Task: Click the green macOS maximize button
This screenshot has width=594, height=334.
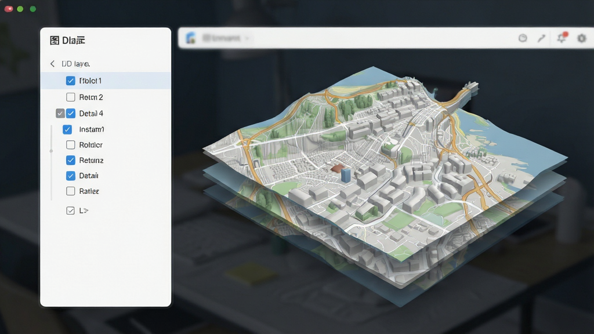Action: point(33,9)
